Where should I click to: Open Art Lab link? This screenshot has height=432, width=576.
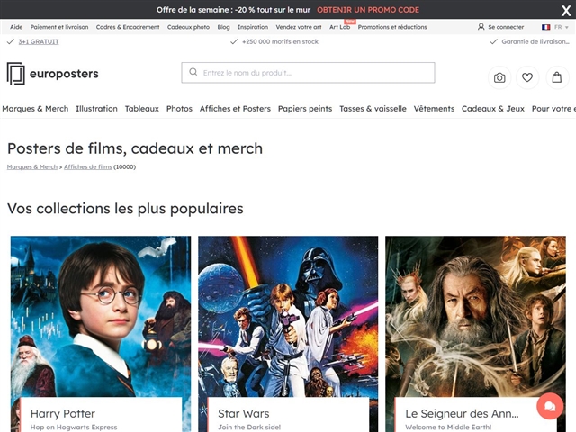339,27
